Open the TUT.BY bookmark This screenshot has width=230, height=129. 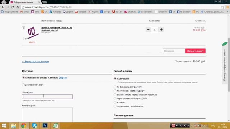tap(118, 12)
